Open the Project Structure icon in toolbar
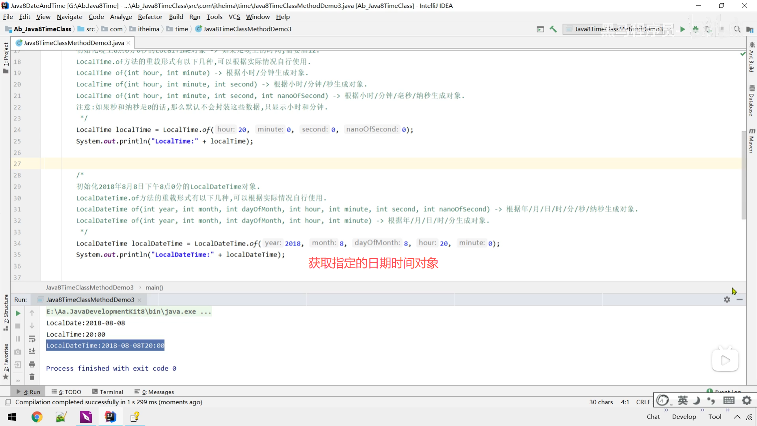 click(x=750, y=29)
